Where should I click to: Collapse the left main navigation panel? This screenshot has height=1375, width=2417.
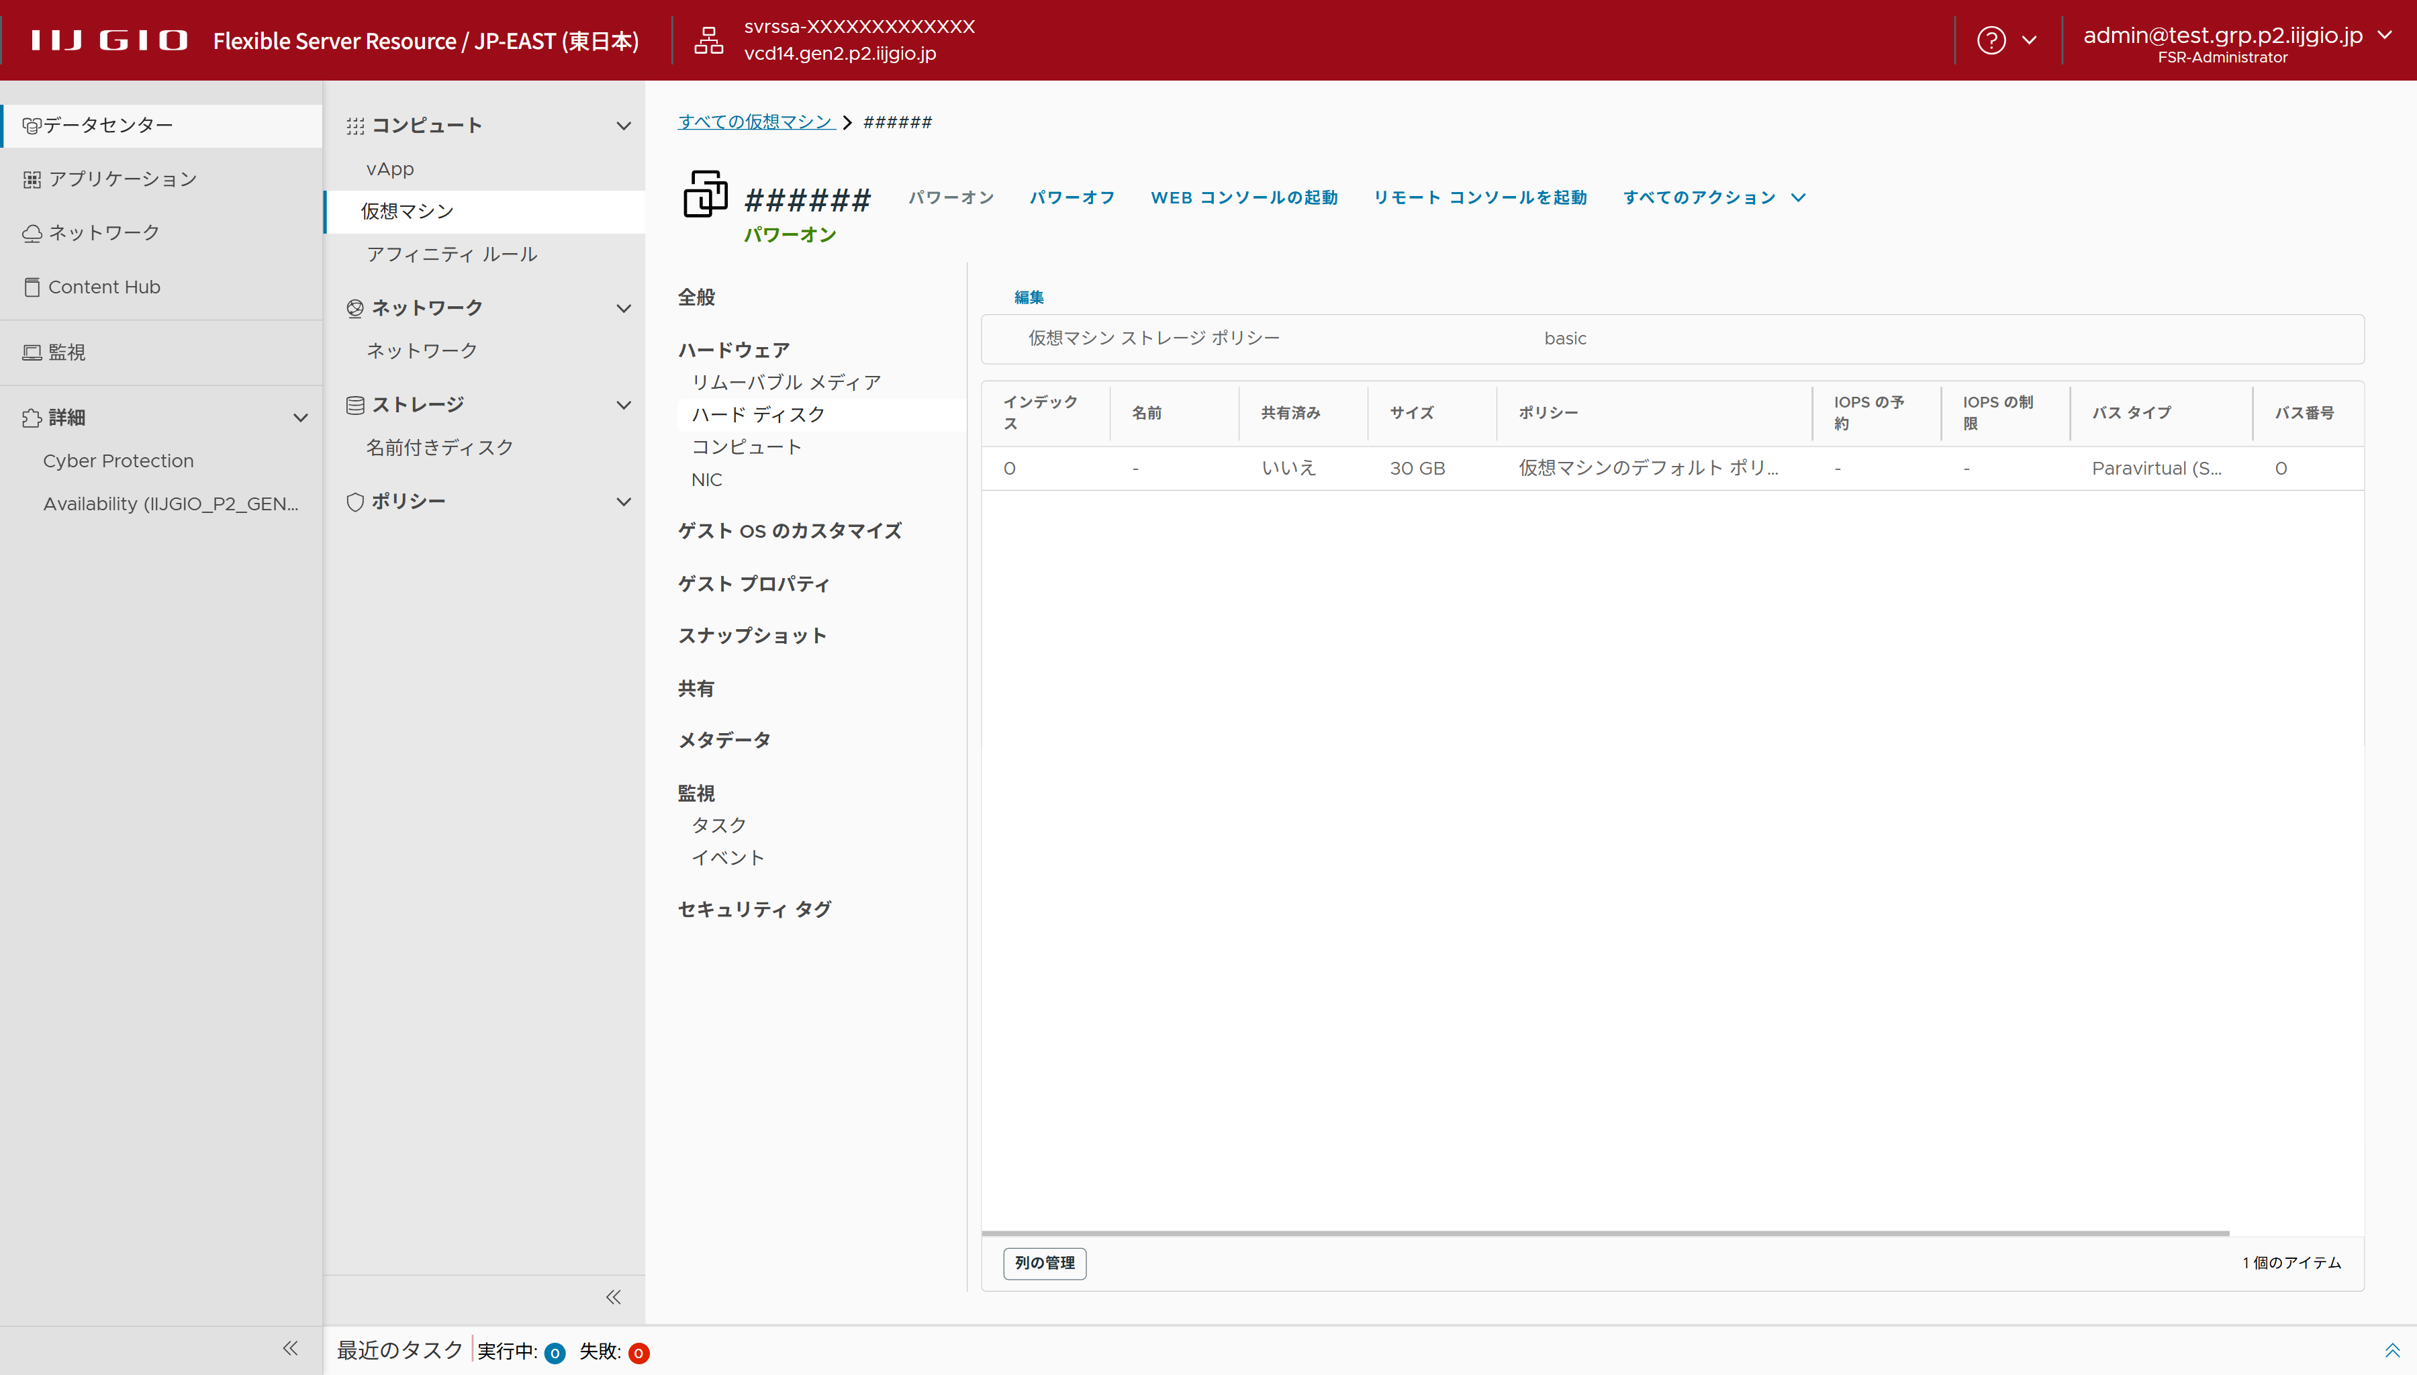291,1347
